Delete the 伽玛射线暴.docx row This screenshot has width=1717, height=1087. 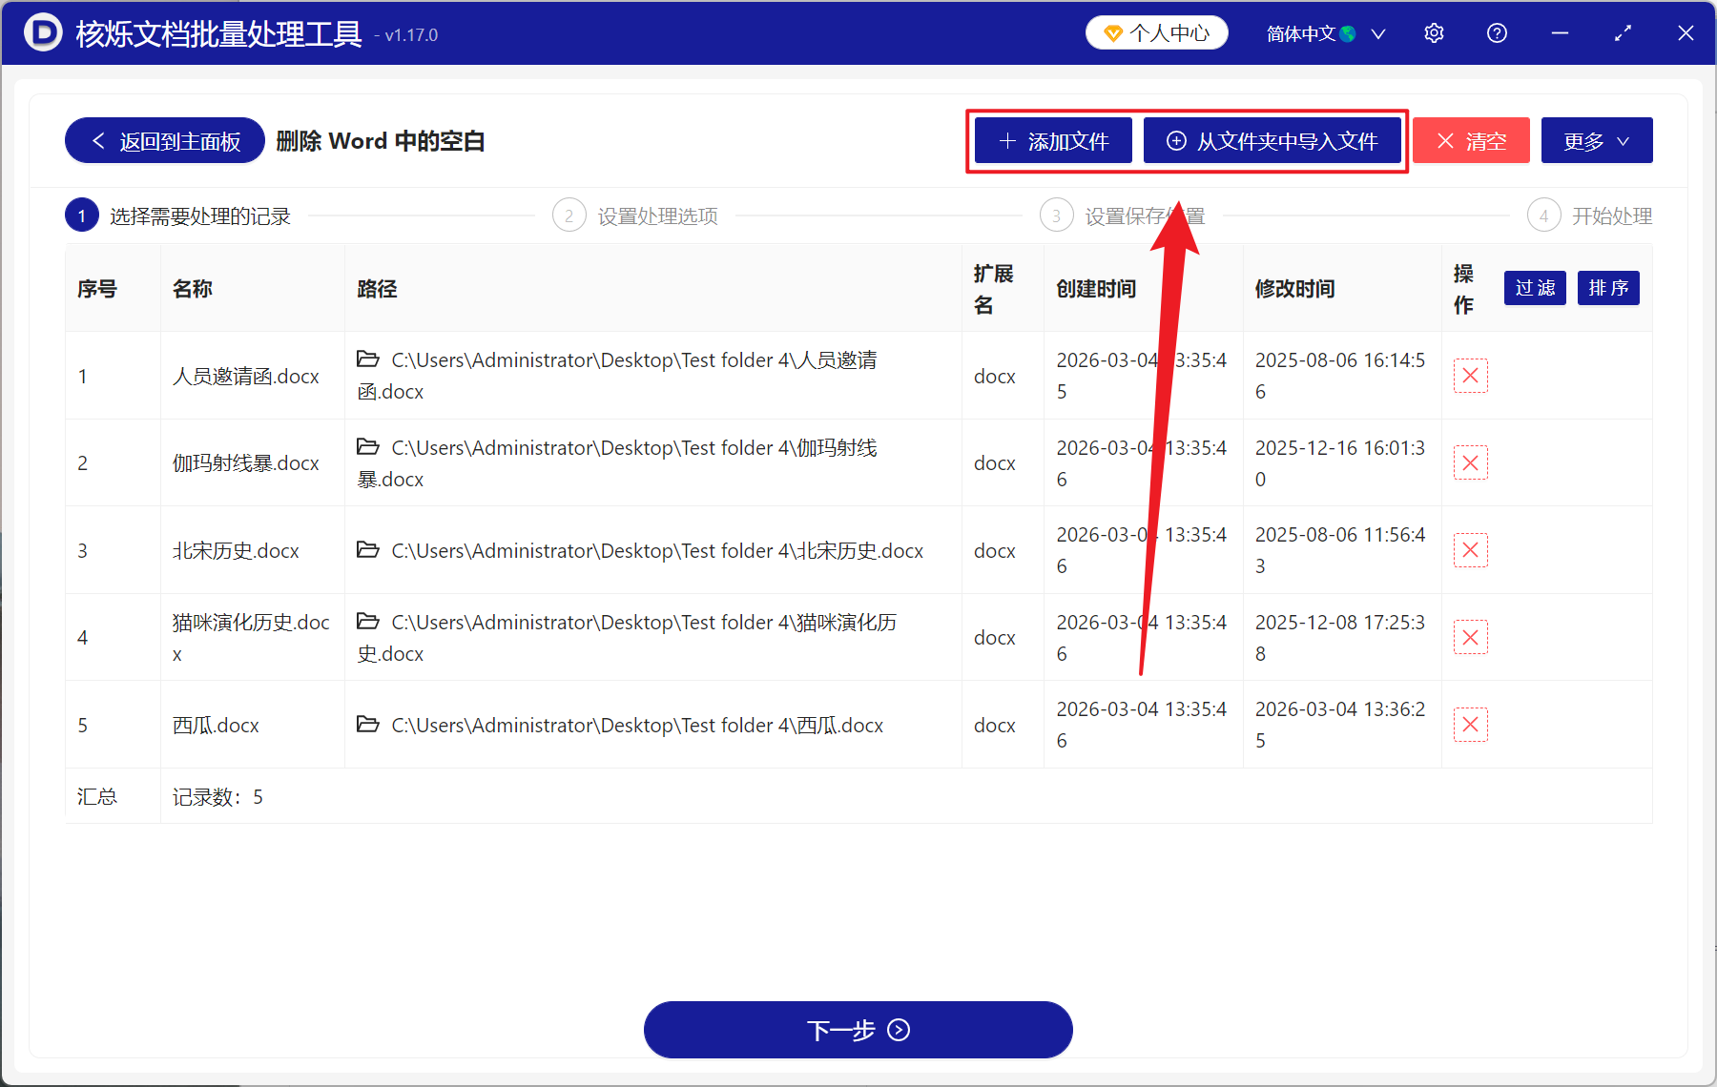[x=1470, y=462]
